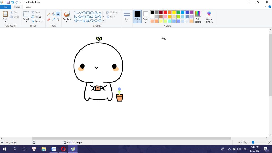This screenshot has height=153, width=272.
Task: Select the Fill with color bucket tool
Action: pos(53,14)
